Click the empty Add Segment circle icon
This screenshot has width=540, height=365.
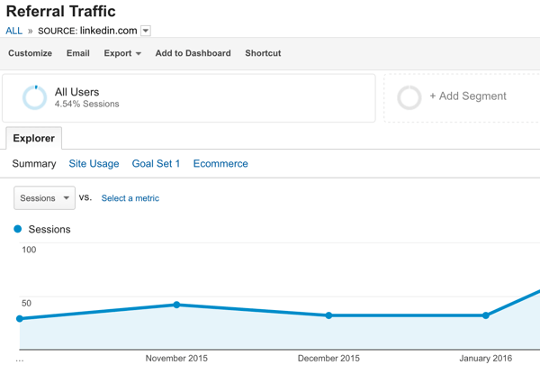click(409, 97)
